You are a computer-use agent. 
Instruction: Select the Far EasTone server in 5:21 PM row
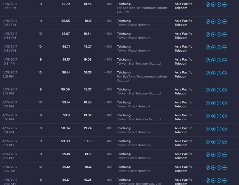pyautogui.click(x=142, y=79)
